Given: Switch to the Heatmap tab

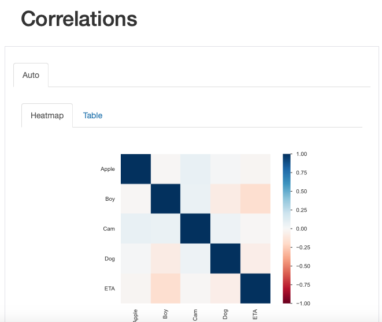Looking at the screenshot, I should click(x=47, y=115).
